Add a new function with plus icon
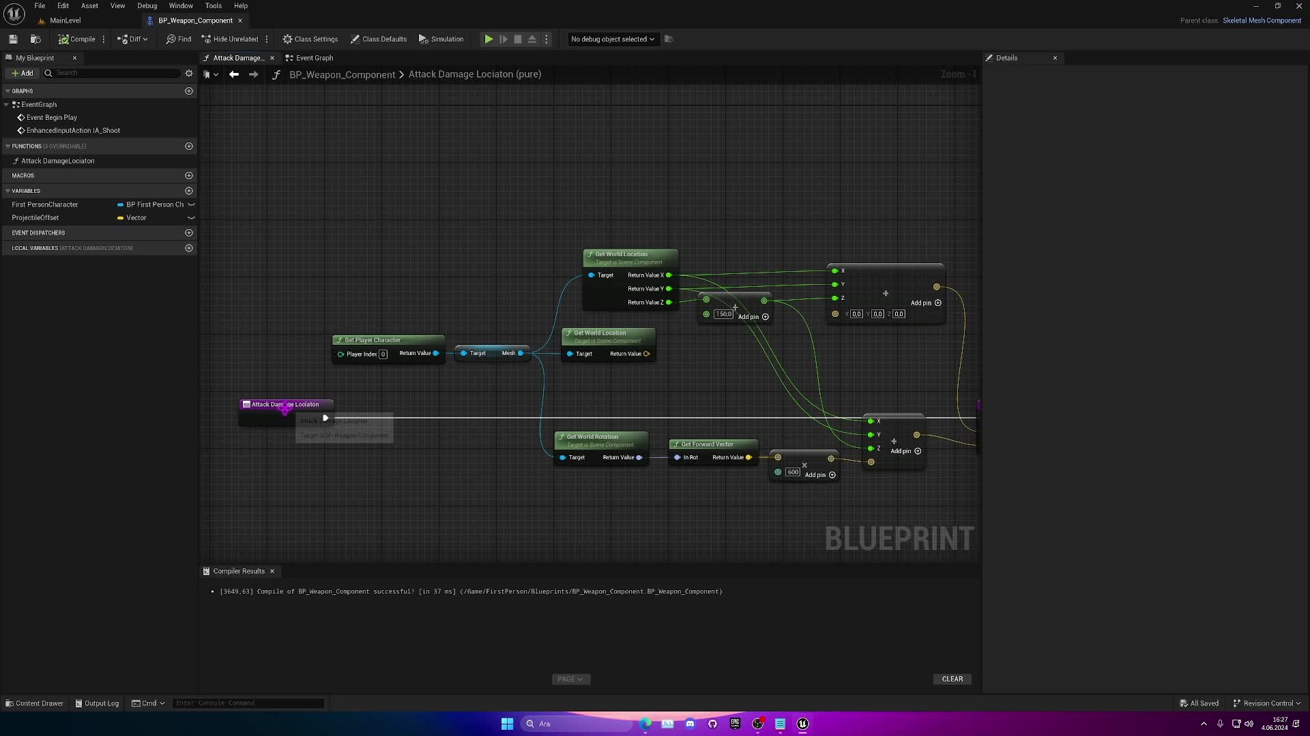 (x=189, y=146)
